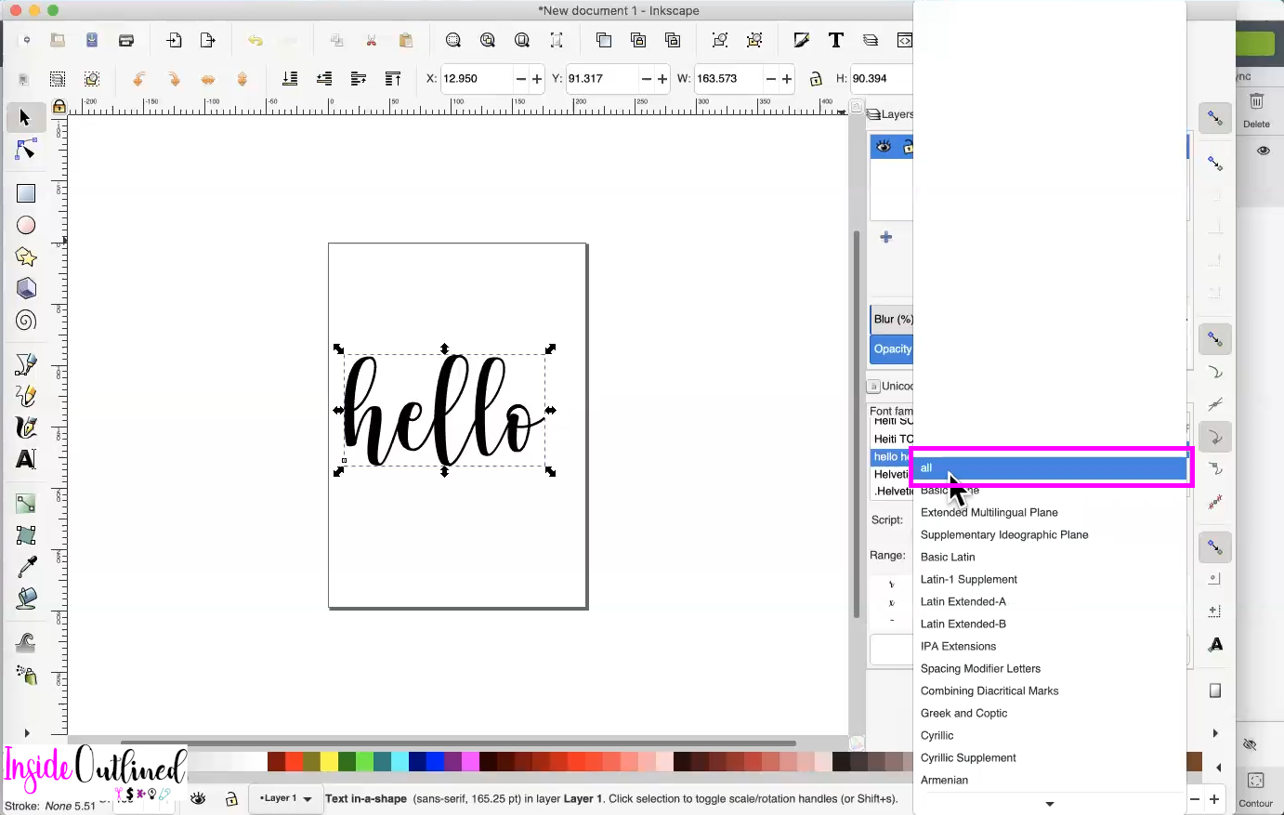Click the add layer plus button
Image resolution: width=1284 pixels, height=815 pixels.
[x=886, y=235]
